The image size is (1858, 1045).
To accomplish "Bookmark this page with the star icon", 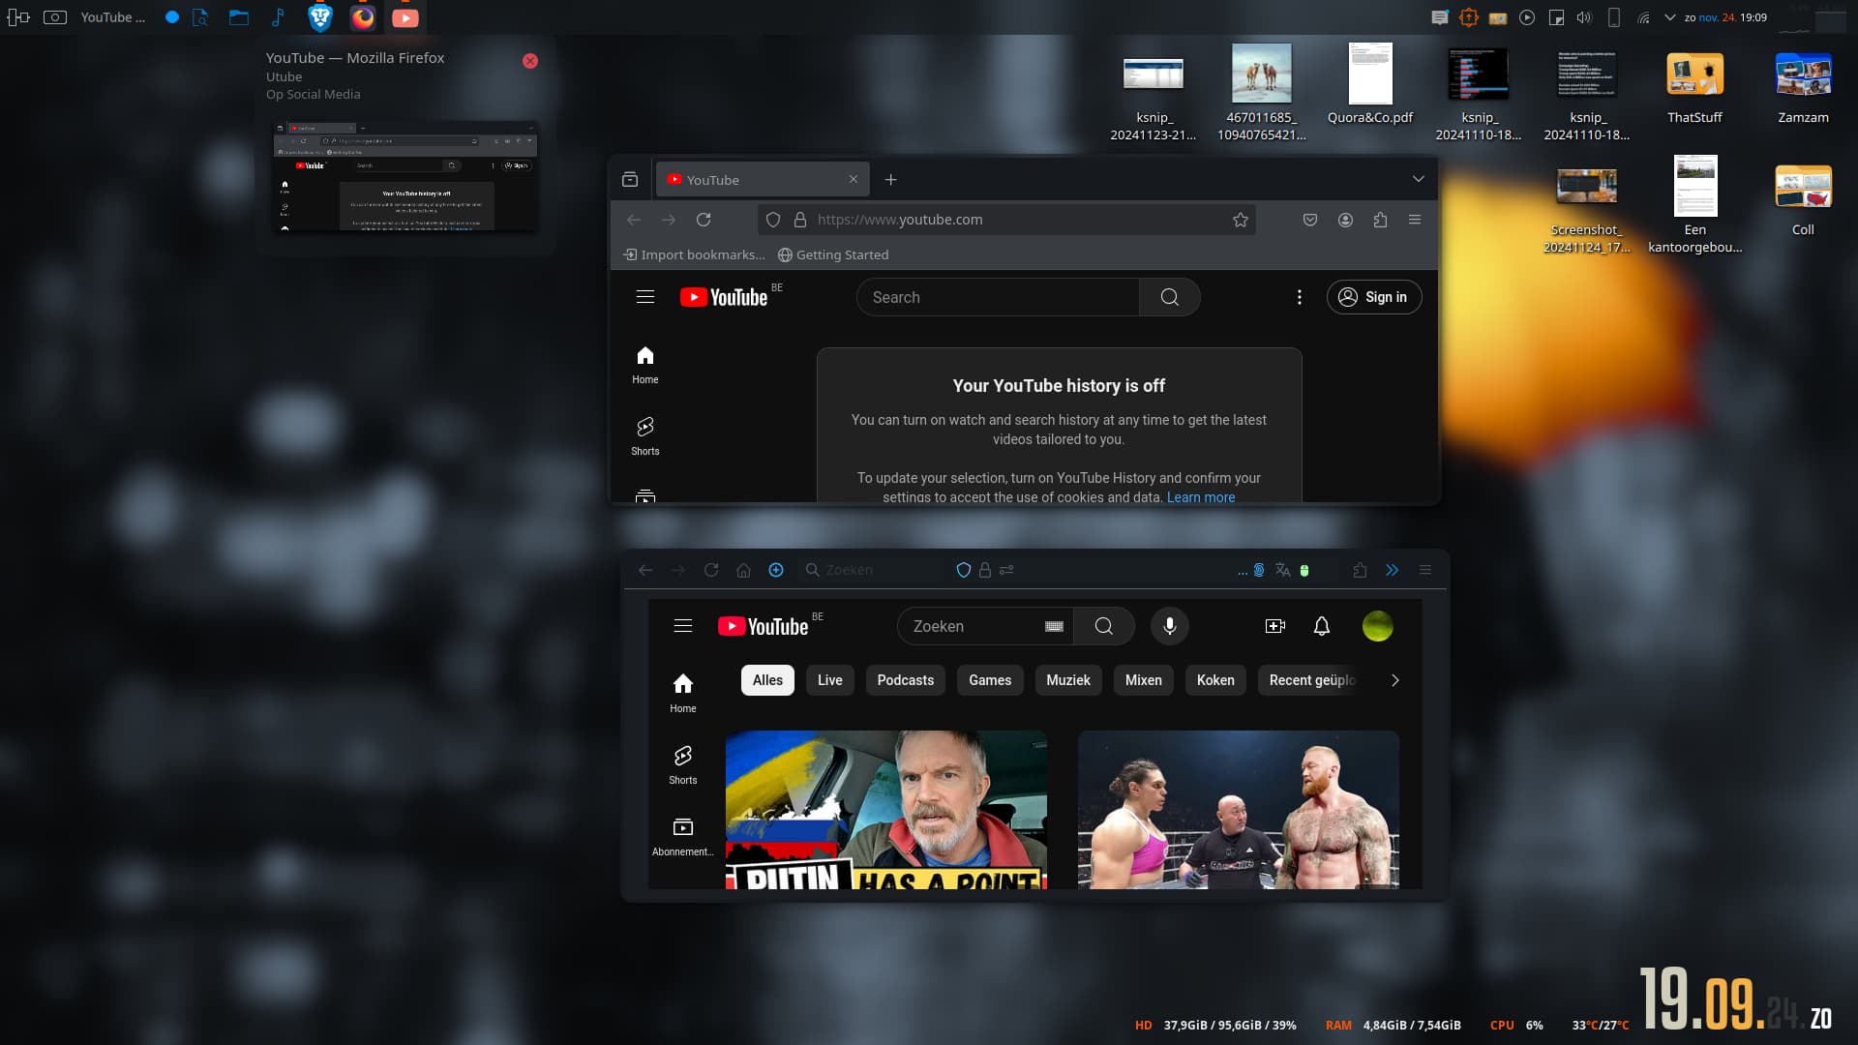I will 1241,220.
